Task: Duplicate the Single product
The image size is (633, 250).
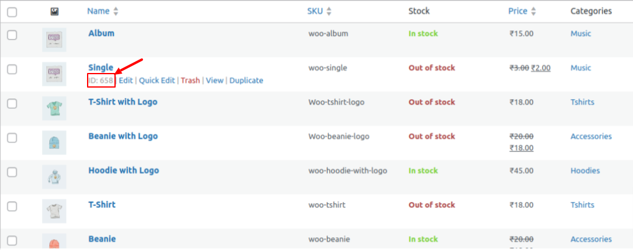Action: click(x=246, y=80)
